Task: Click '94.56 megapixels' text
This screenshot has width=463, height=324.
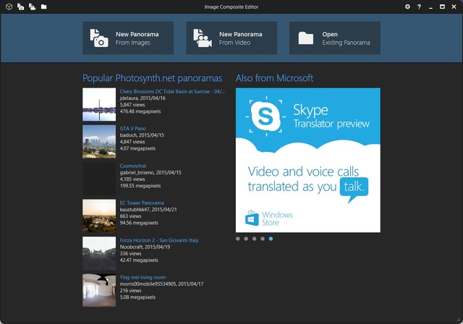Action: 139,223
